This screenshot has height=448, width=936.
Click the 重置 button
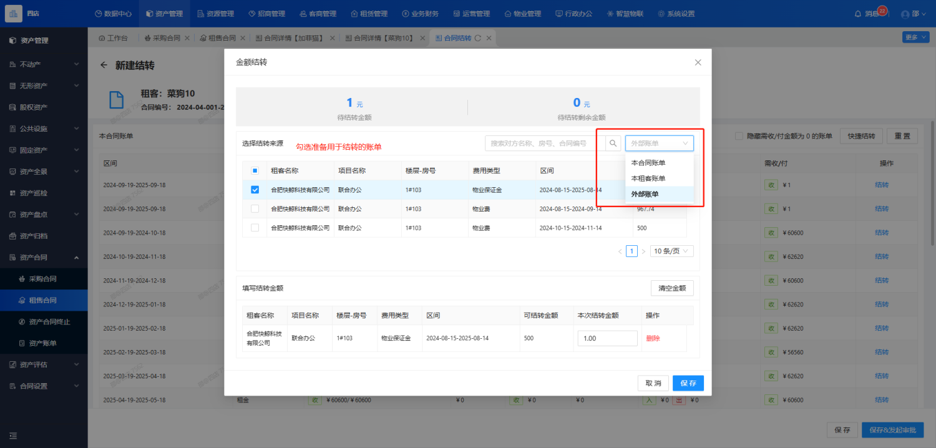902,136
